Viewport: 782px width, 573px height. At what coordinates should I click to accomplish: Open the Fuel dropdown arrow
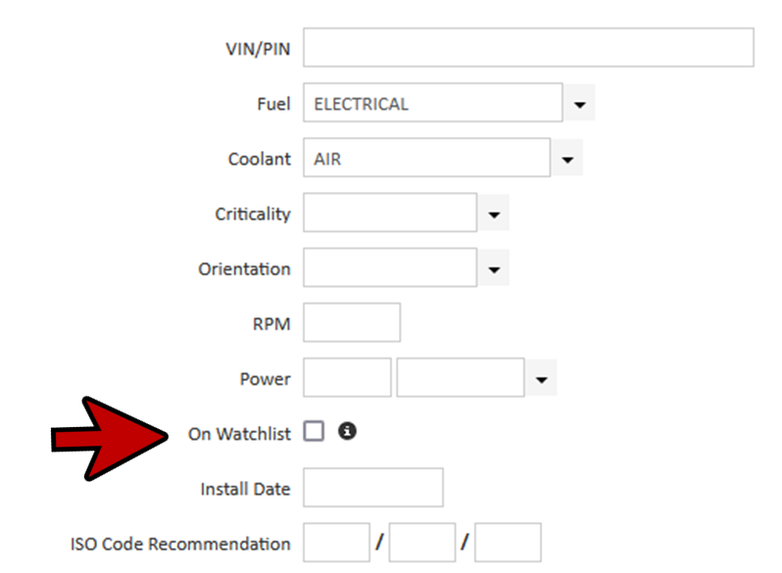580,104
